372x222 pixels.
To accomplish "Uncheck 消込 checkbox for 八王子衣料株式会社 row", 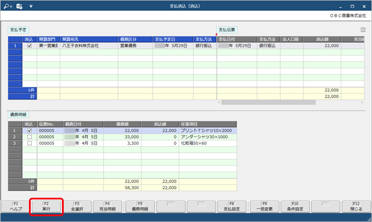I will click(x=30, y=46).
